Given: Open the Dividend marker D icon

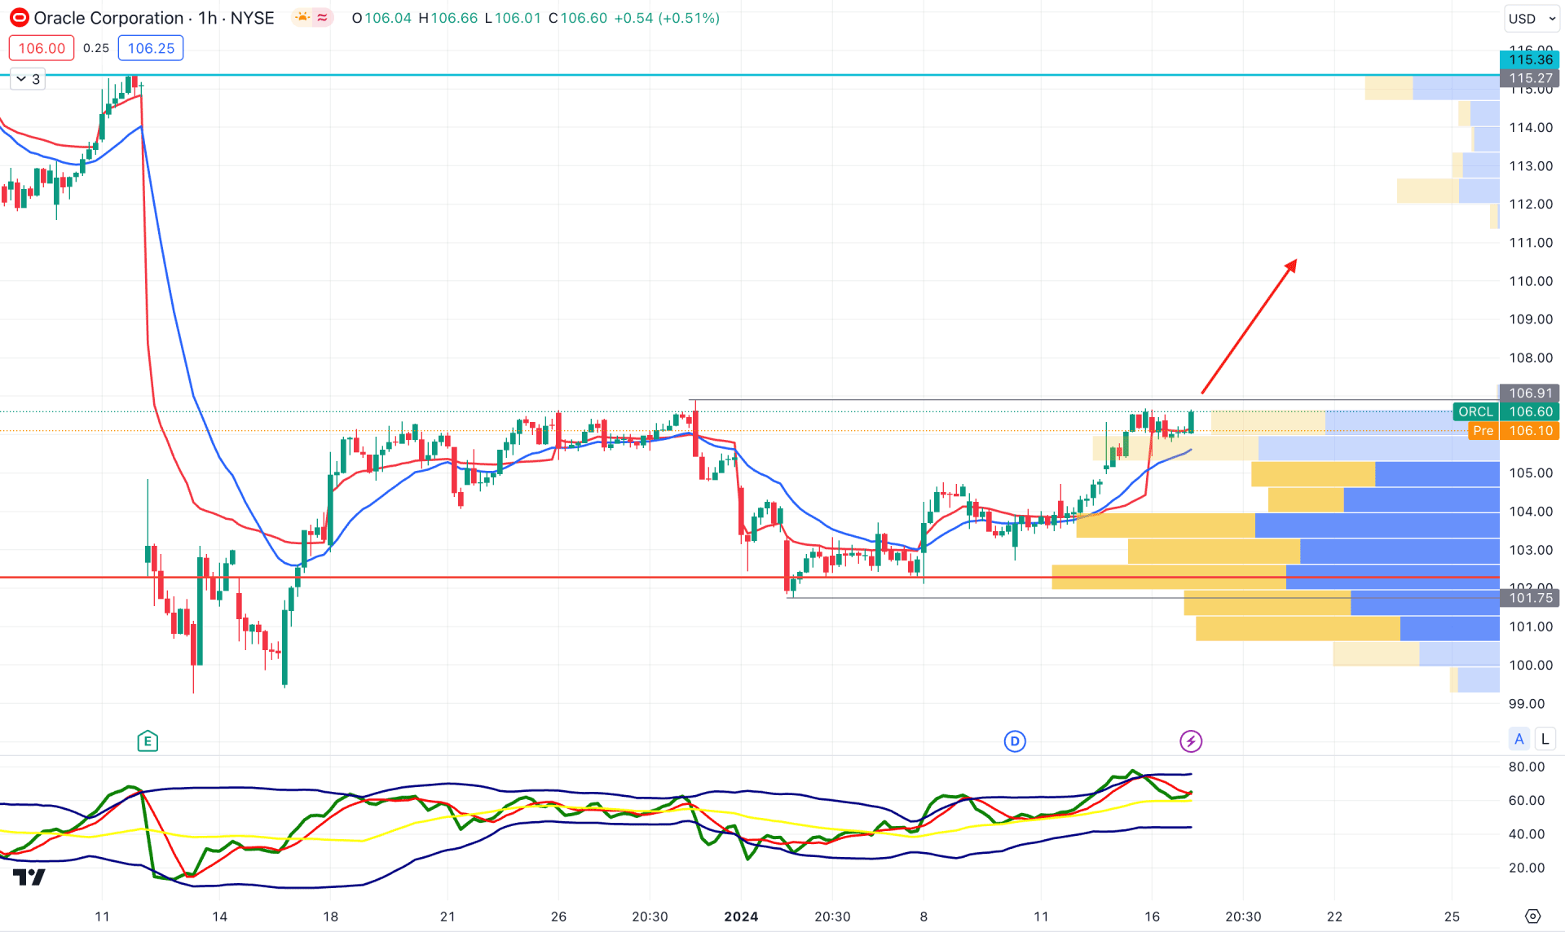Looking at the screenshot, I should click(1015, 741).
